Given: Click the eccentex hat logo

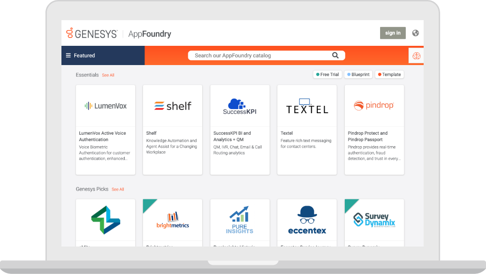Looking at the screenshot, I should [307, 220].
